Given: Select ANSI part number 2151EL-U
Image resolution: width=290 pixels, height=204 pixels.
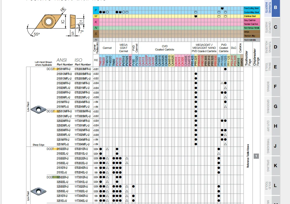Looking at the screenshot, I should 62,172.
